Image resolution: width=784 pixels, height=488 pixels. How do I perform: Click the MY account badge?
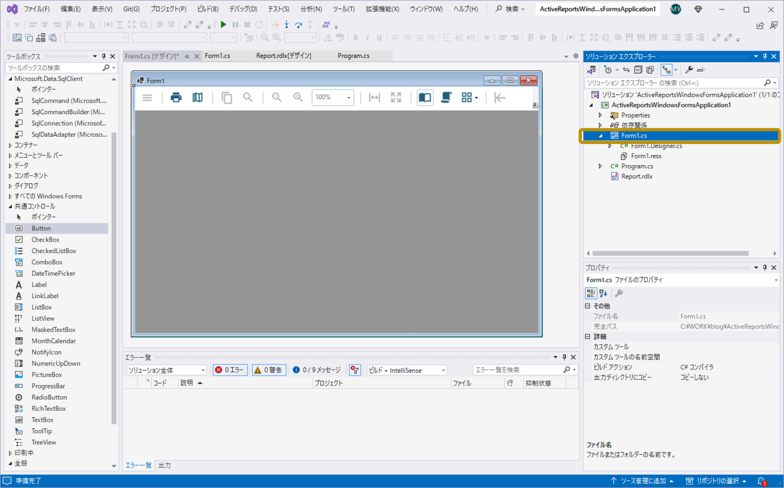pyautogui.click(x=675, y=9)
